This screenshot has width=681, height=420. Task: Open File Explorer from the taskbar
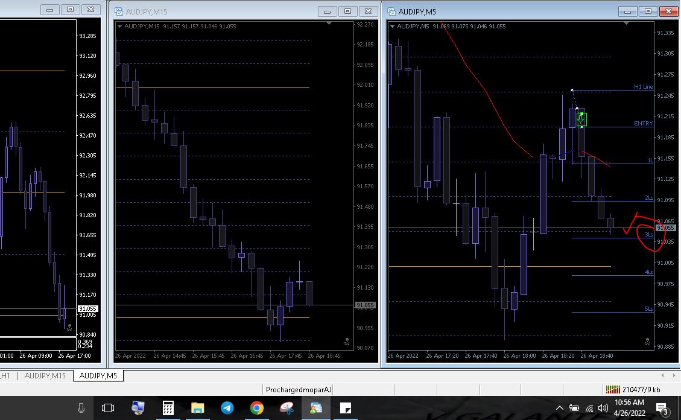pos(198,408)
